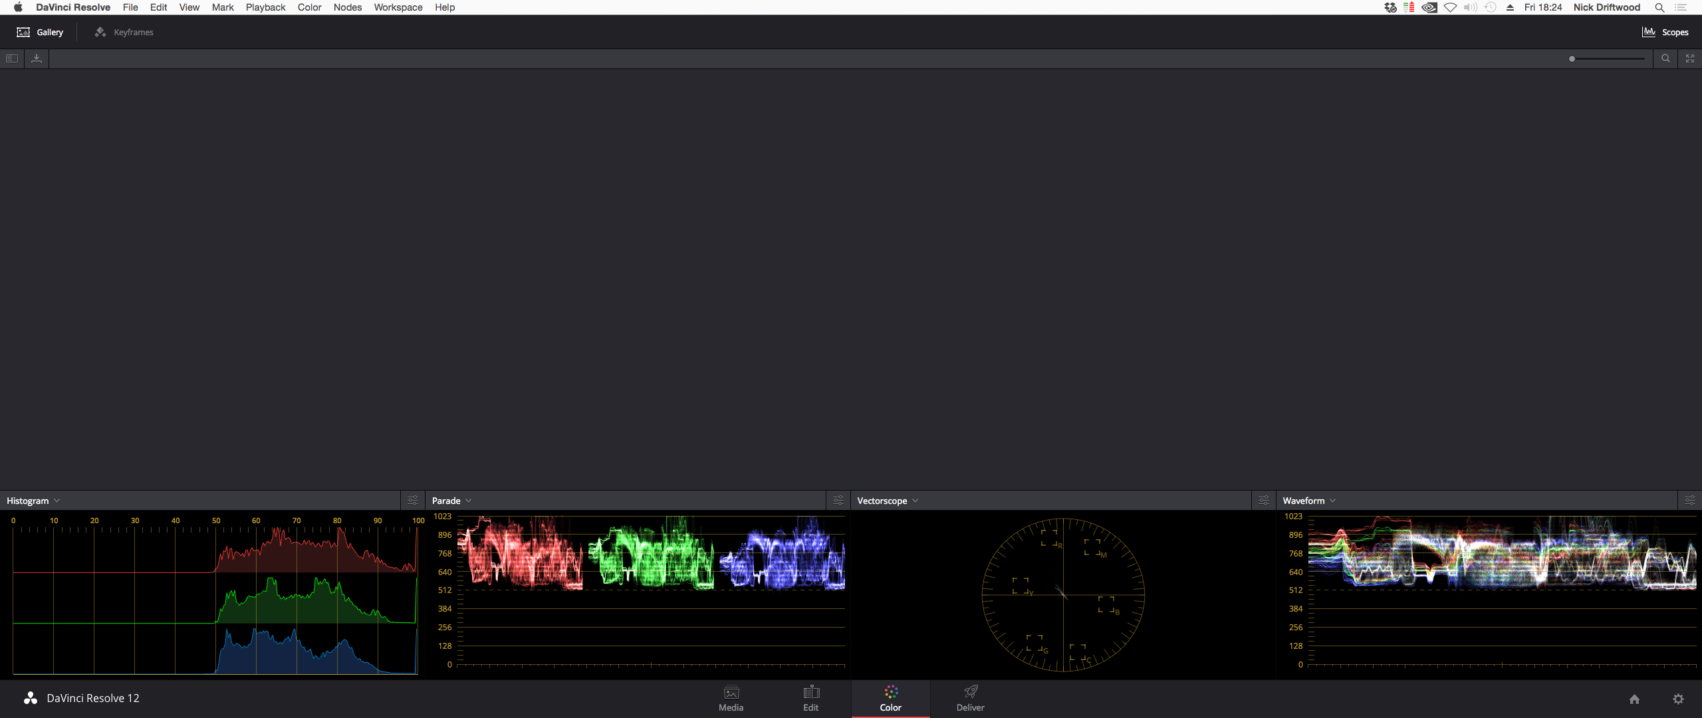
Task: Open Parade scope settings icon
Action: tap(838, 501)
